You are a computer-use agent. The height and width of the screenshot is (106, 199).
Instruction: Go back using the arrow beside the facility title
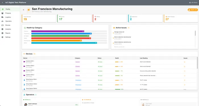coord(24,10)
